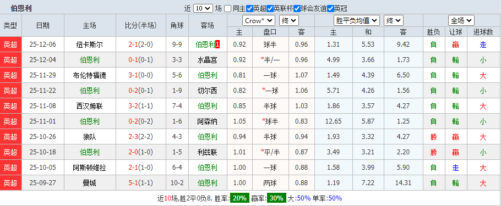Open the 2-1(2-0) score for 纽卡斯尔 match

click(140, 44)
